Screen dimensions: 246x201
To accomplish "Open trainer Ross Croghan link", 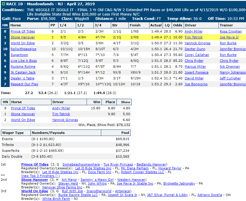I will (231, 31).
